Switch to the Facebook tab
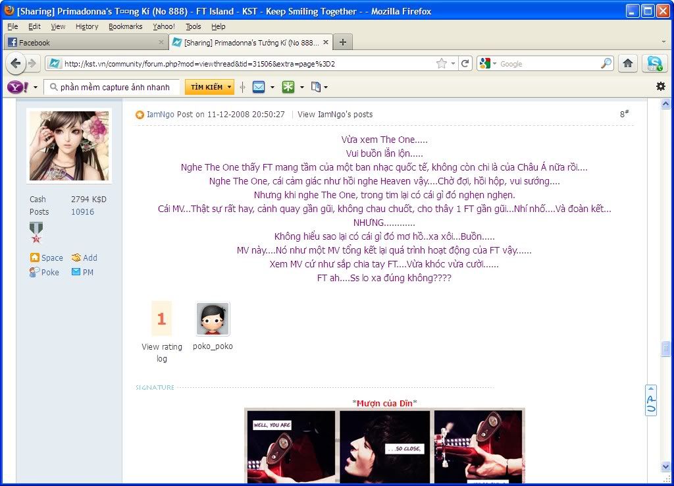The width and height of the screenshot is (674, 486). (x=86, y=42)
